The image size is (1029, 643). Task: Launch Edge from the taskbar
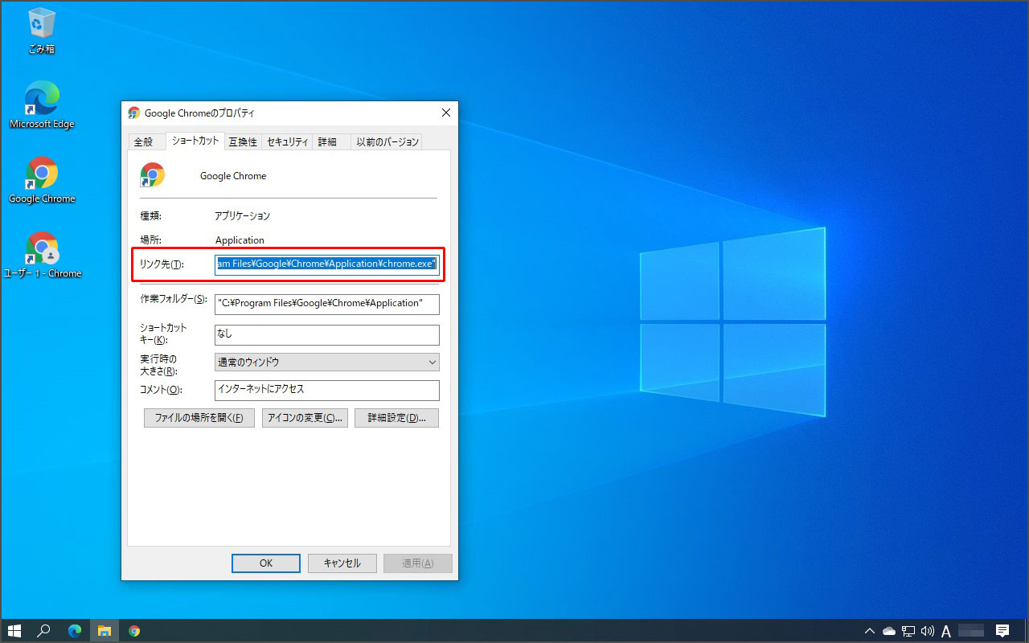pos(74,631)
